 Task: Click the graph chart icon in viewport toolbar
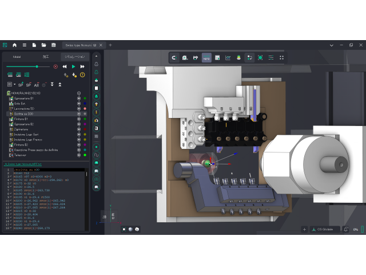[228, 57]
